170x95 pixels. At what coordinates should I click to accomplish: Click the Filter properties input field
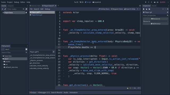pyautogui.click(x=154, y=16)
